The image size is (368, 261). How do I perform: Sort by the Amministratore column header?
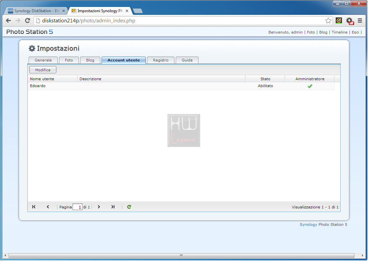pyautogui.click(x=310, y=79)
